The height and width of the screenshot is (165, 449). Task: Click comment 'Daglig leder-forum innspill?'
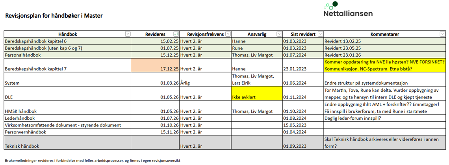click(384, 118)
